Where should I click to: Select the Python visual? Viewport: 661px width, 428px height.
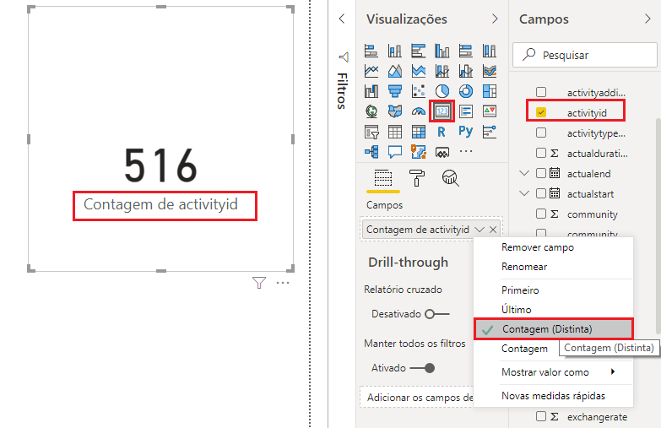point(465,132)
